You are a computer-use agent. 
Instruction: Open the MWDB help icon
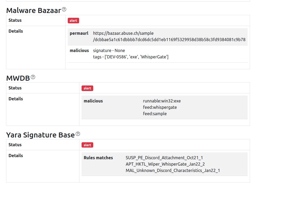(x=33, y=77)
